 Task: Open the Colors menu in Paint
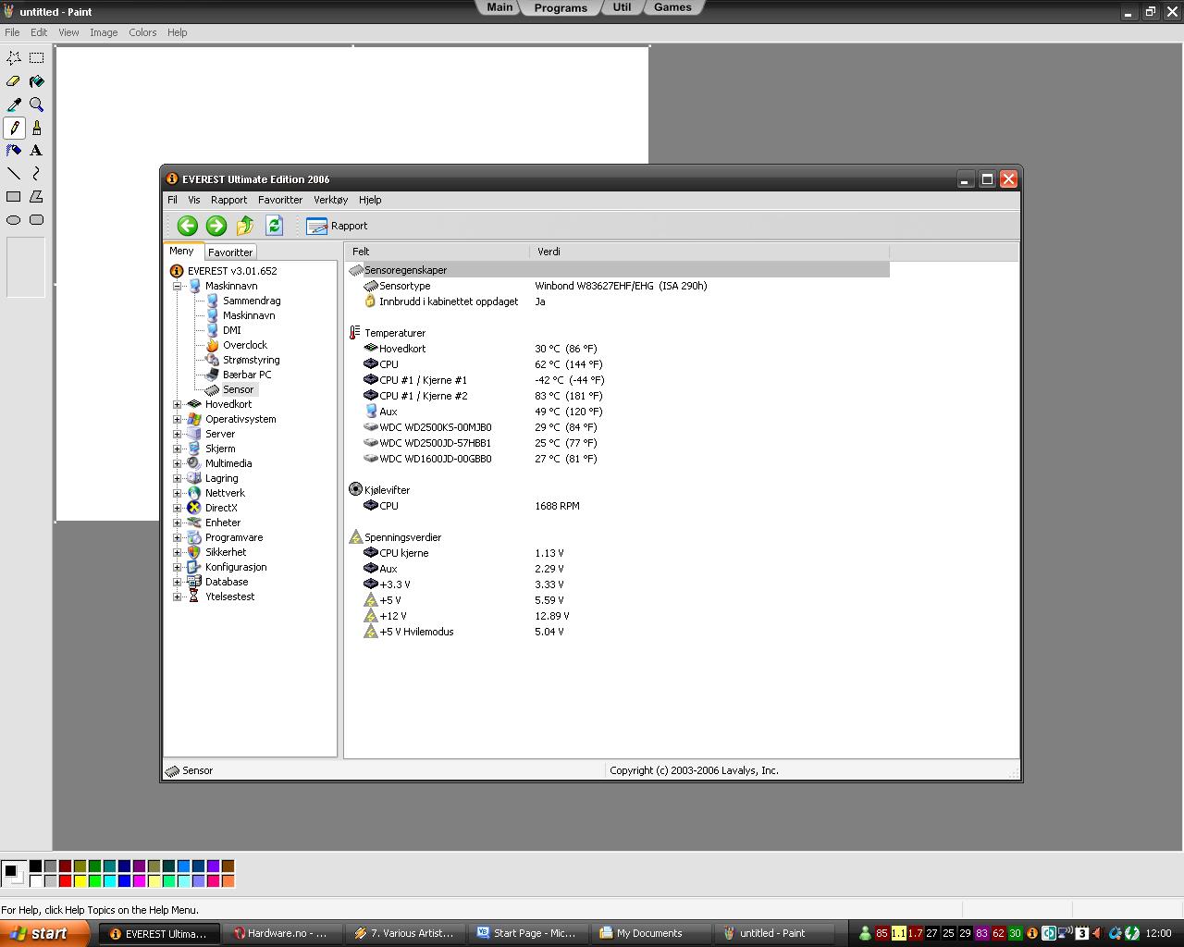(142, 32)
